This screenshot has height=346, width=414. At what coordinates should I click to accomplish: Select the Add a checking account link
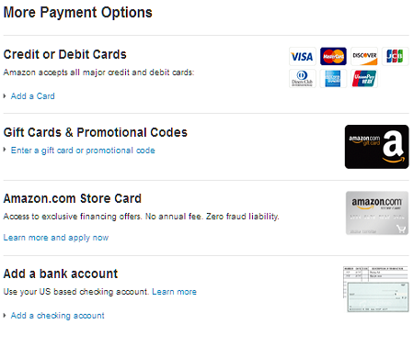point(58,316)
